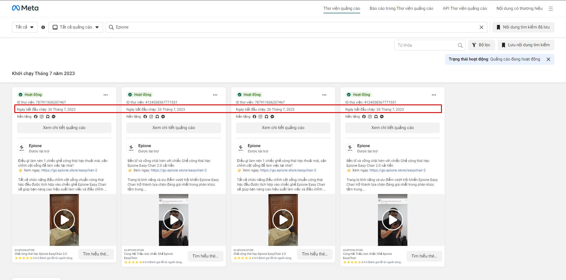Play the video in the third ad card

(283, 220)
